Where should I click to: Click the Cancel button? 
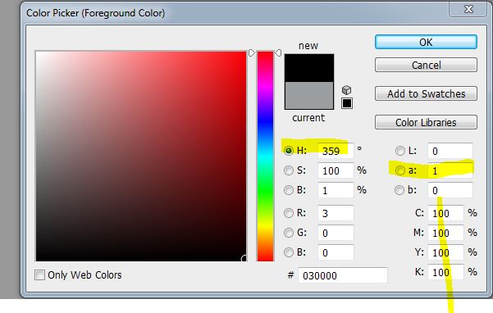coord(426,65)
